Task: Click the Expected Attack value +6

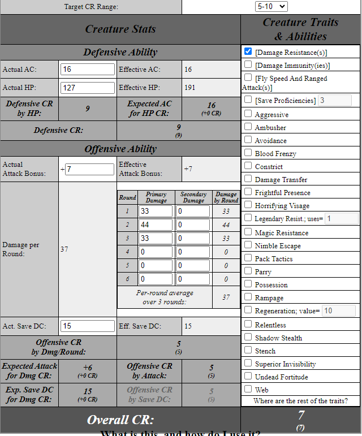Action: point(88,368)
